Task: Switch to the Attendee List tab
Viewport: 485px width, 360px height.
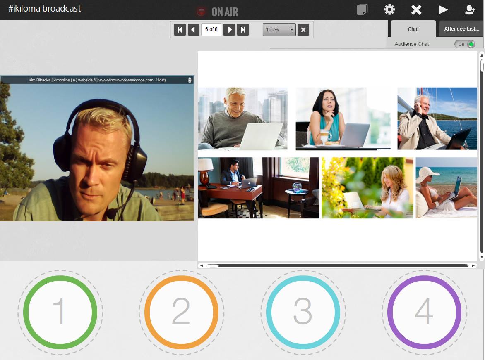Action: point(461,28)
